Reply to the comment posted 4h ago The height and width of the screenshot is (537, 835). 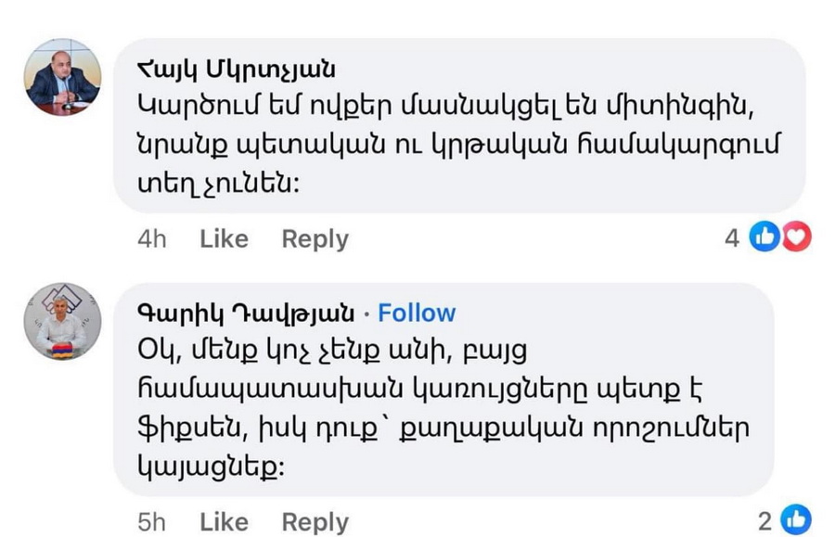315,239
